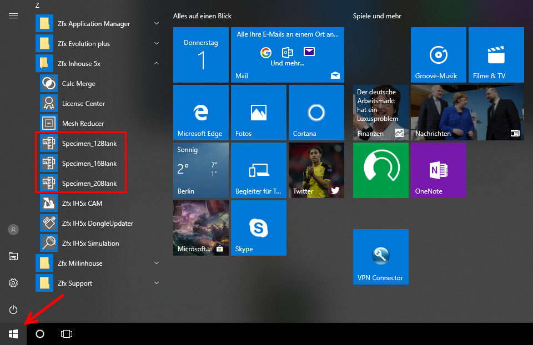
Task: Click the VPN Connector tile
Action: point(380,256)
